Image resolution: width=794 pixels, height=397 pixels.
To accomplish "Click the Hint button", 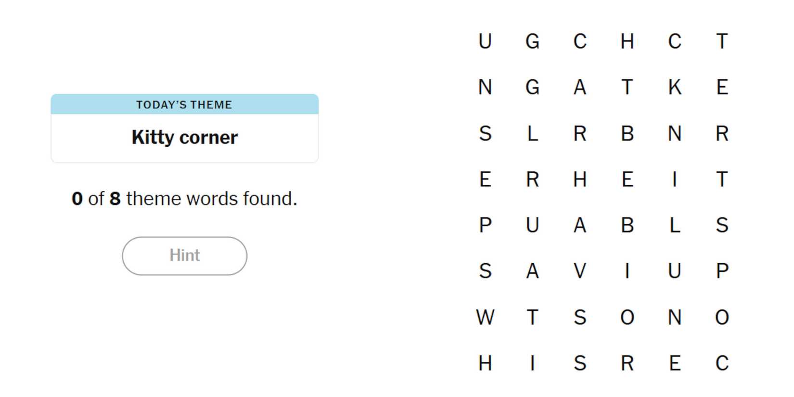I will [184, 256].
